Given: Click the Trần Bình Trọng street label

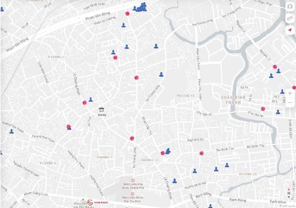Looking at the screenshot, I should click(x=43, y=72).
